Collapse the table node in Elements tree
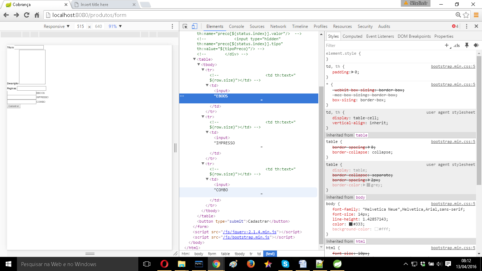482x271 pixels. pyautogui.click(x=194, y=59)
